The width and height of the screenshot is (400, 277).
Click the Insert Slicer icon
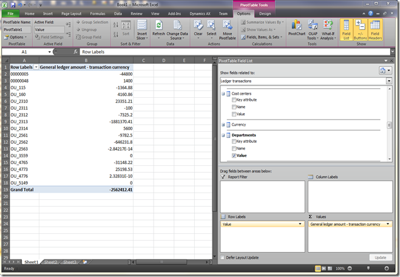tap(142, 29)
